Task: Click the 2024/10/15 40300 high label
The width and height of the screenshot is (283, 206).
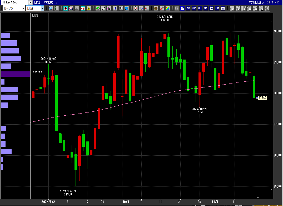Action: pos(165,18)
